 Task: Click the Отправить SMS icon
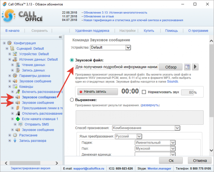click(20, 124)
